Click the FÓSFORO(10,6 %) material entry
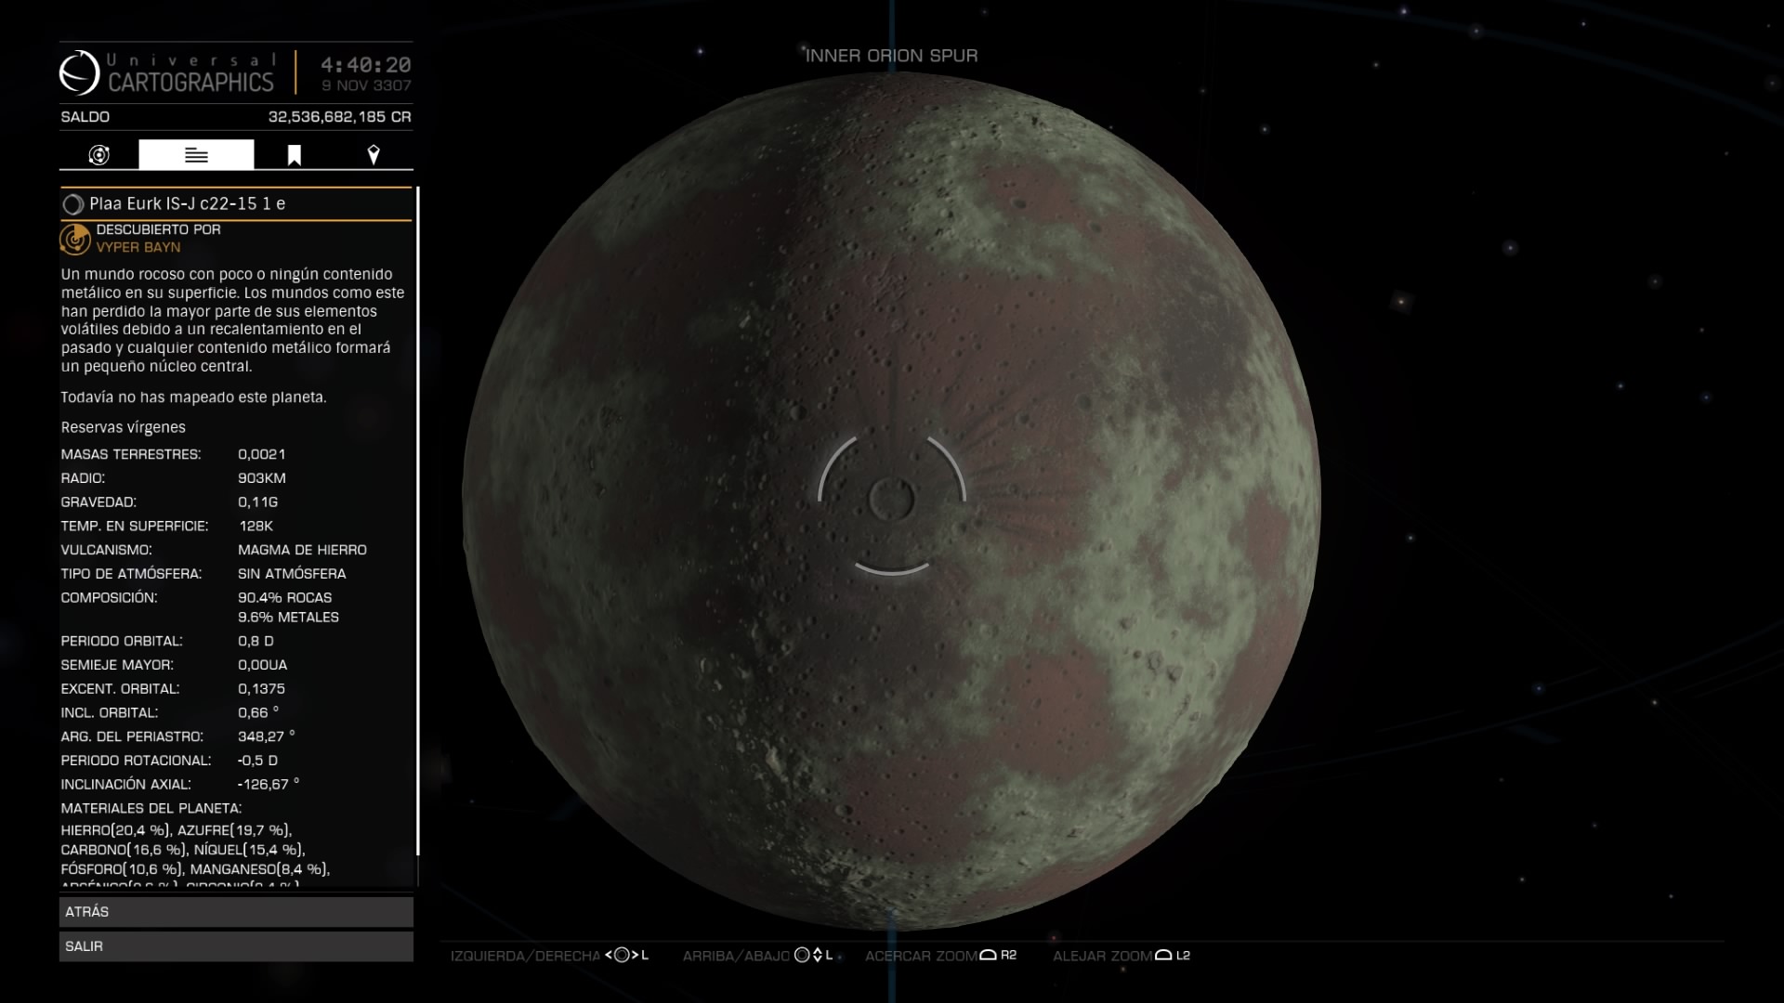The image size is (1784, 1003). click(x=122, y=869)
